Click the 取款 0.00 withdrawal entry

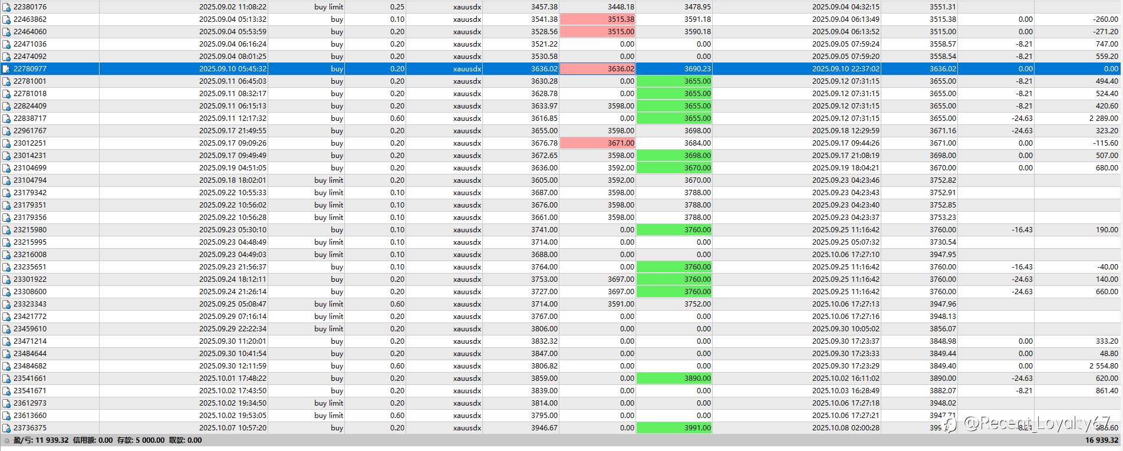point(186,440)
